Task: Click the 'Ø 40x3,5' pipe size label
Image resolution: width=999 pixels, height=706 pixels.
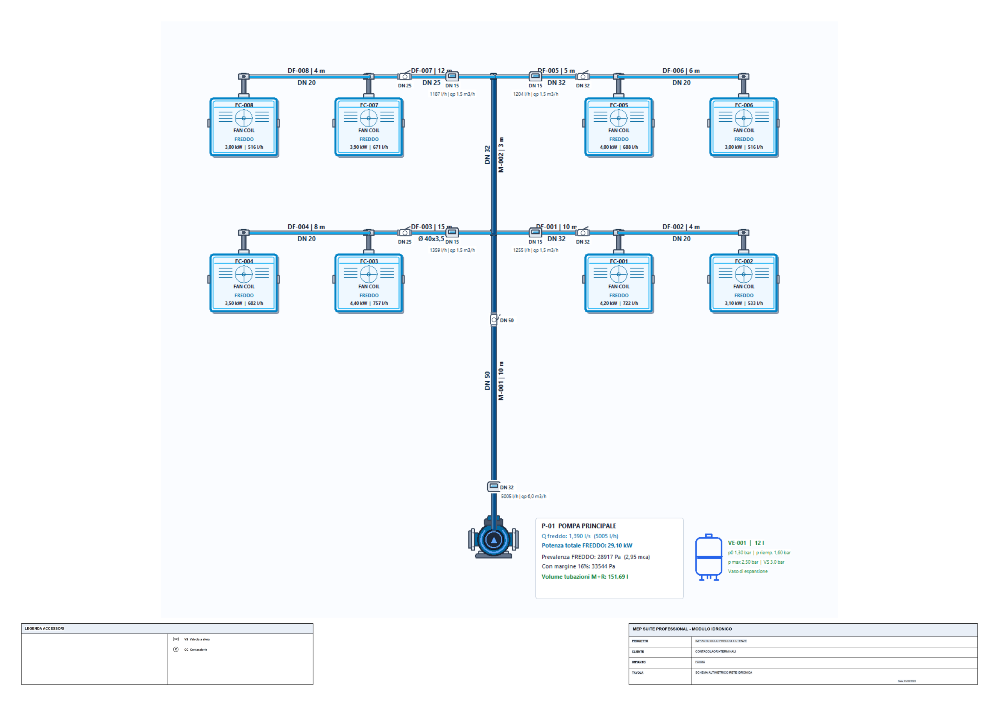Action: click(x=431, y=239)
